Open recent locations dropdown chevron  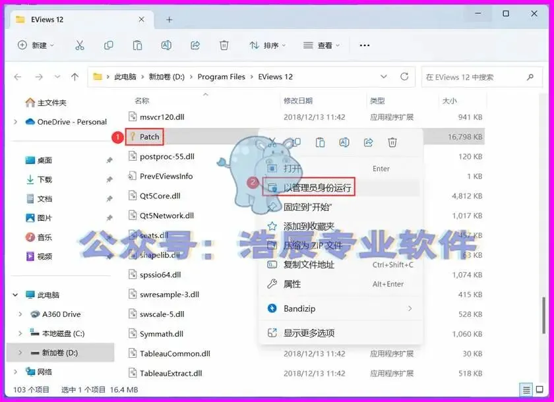(x=57, y=76)
